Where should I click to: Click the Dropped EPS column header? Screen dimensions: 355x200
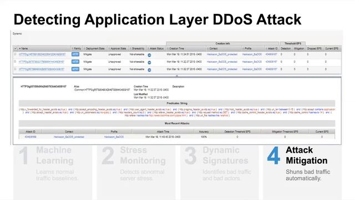(315, 48)
